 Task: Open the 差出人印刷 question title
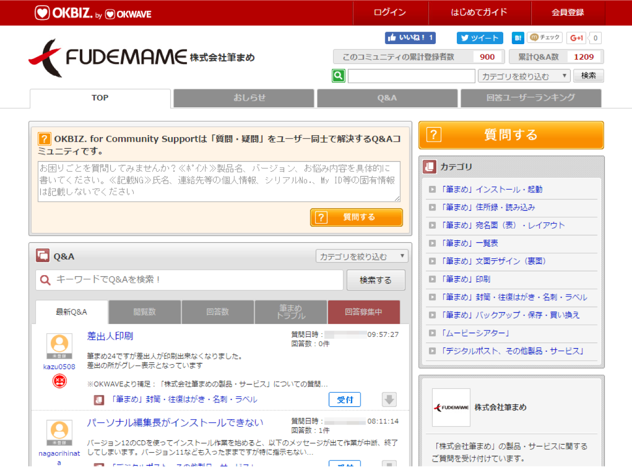pyautogui.click(x=110, y=336)
